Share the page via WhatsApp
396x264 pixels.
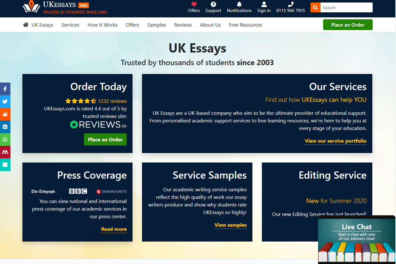coord(5,139)
